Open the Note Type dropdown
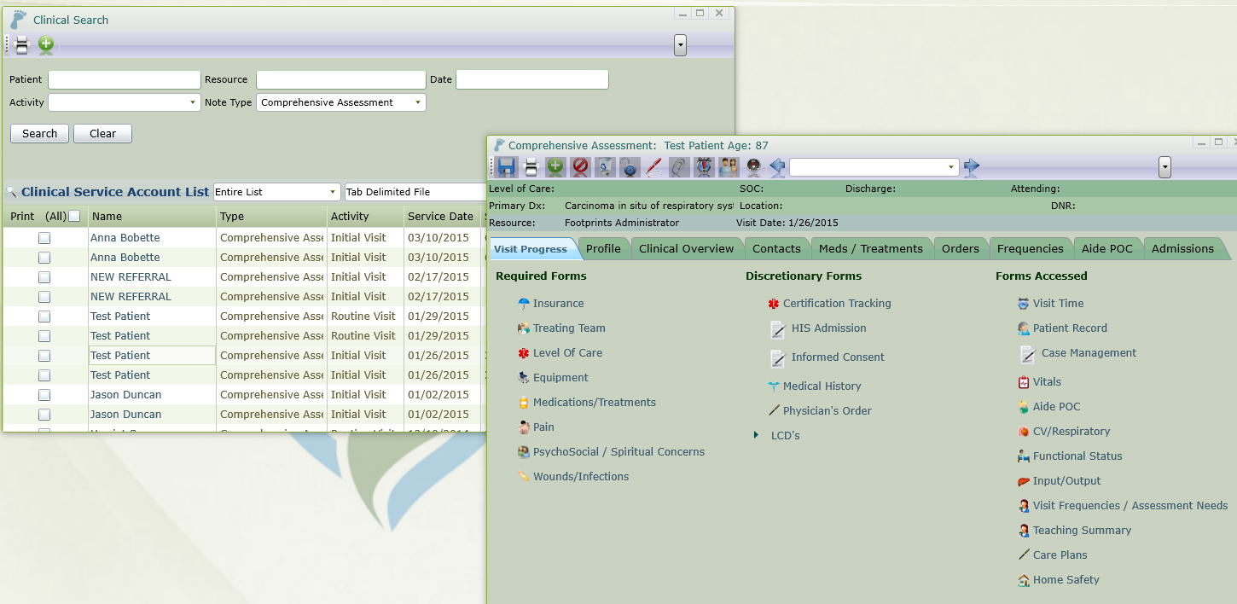 coord(416,102)
